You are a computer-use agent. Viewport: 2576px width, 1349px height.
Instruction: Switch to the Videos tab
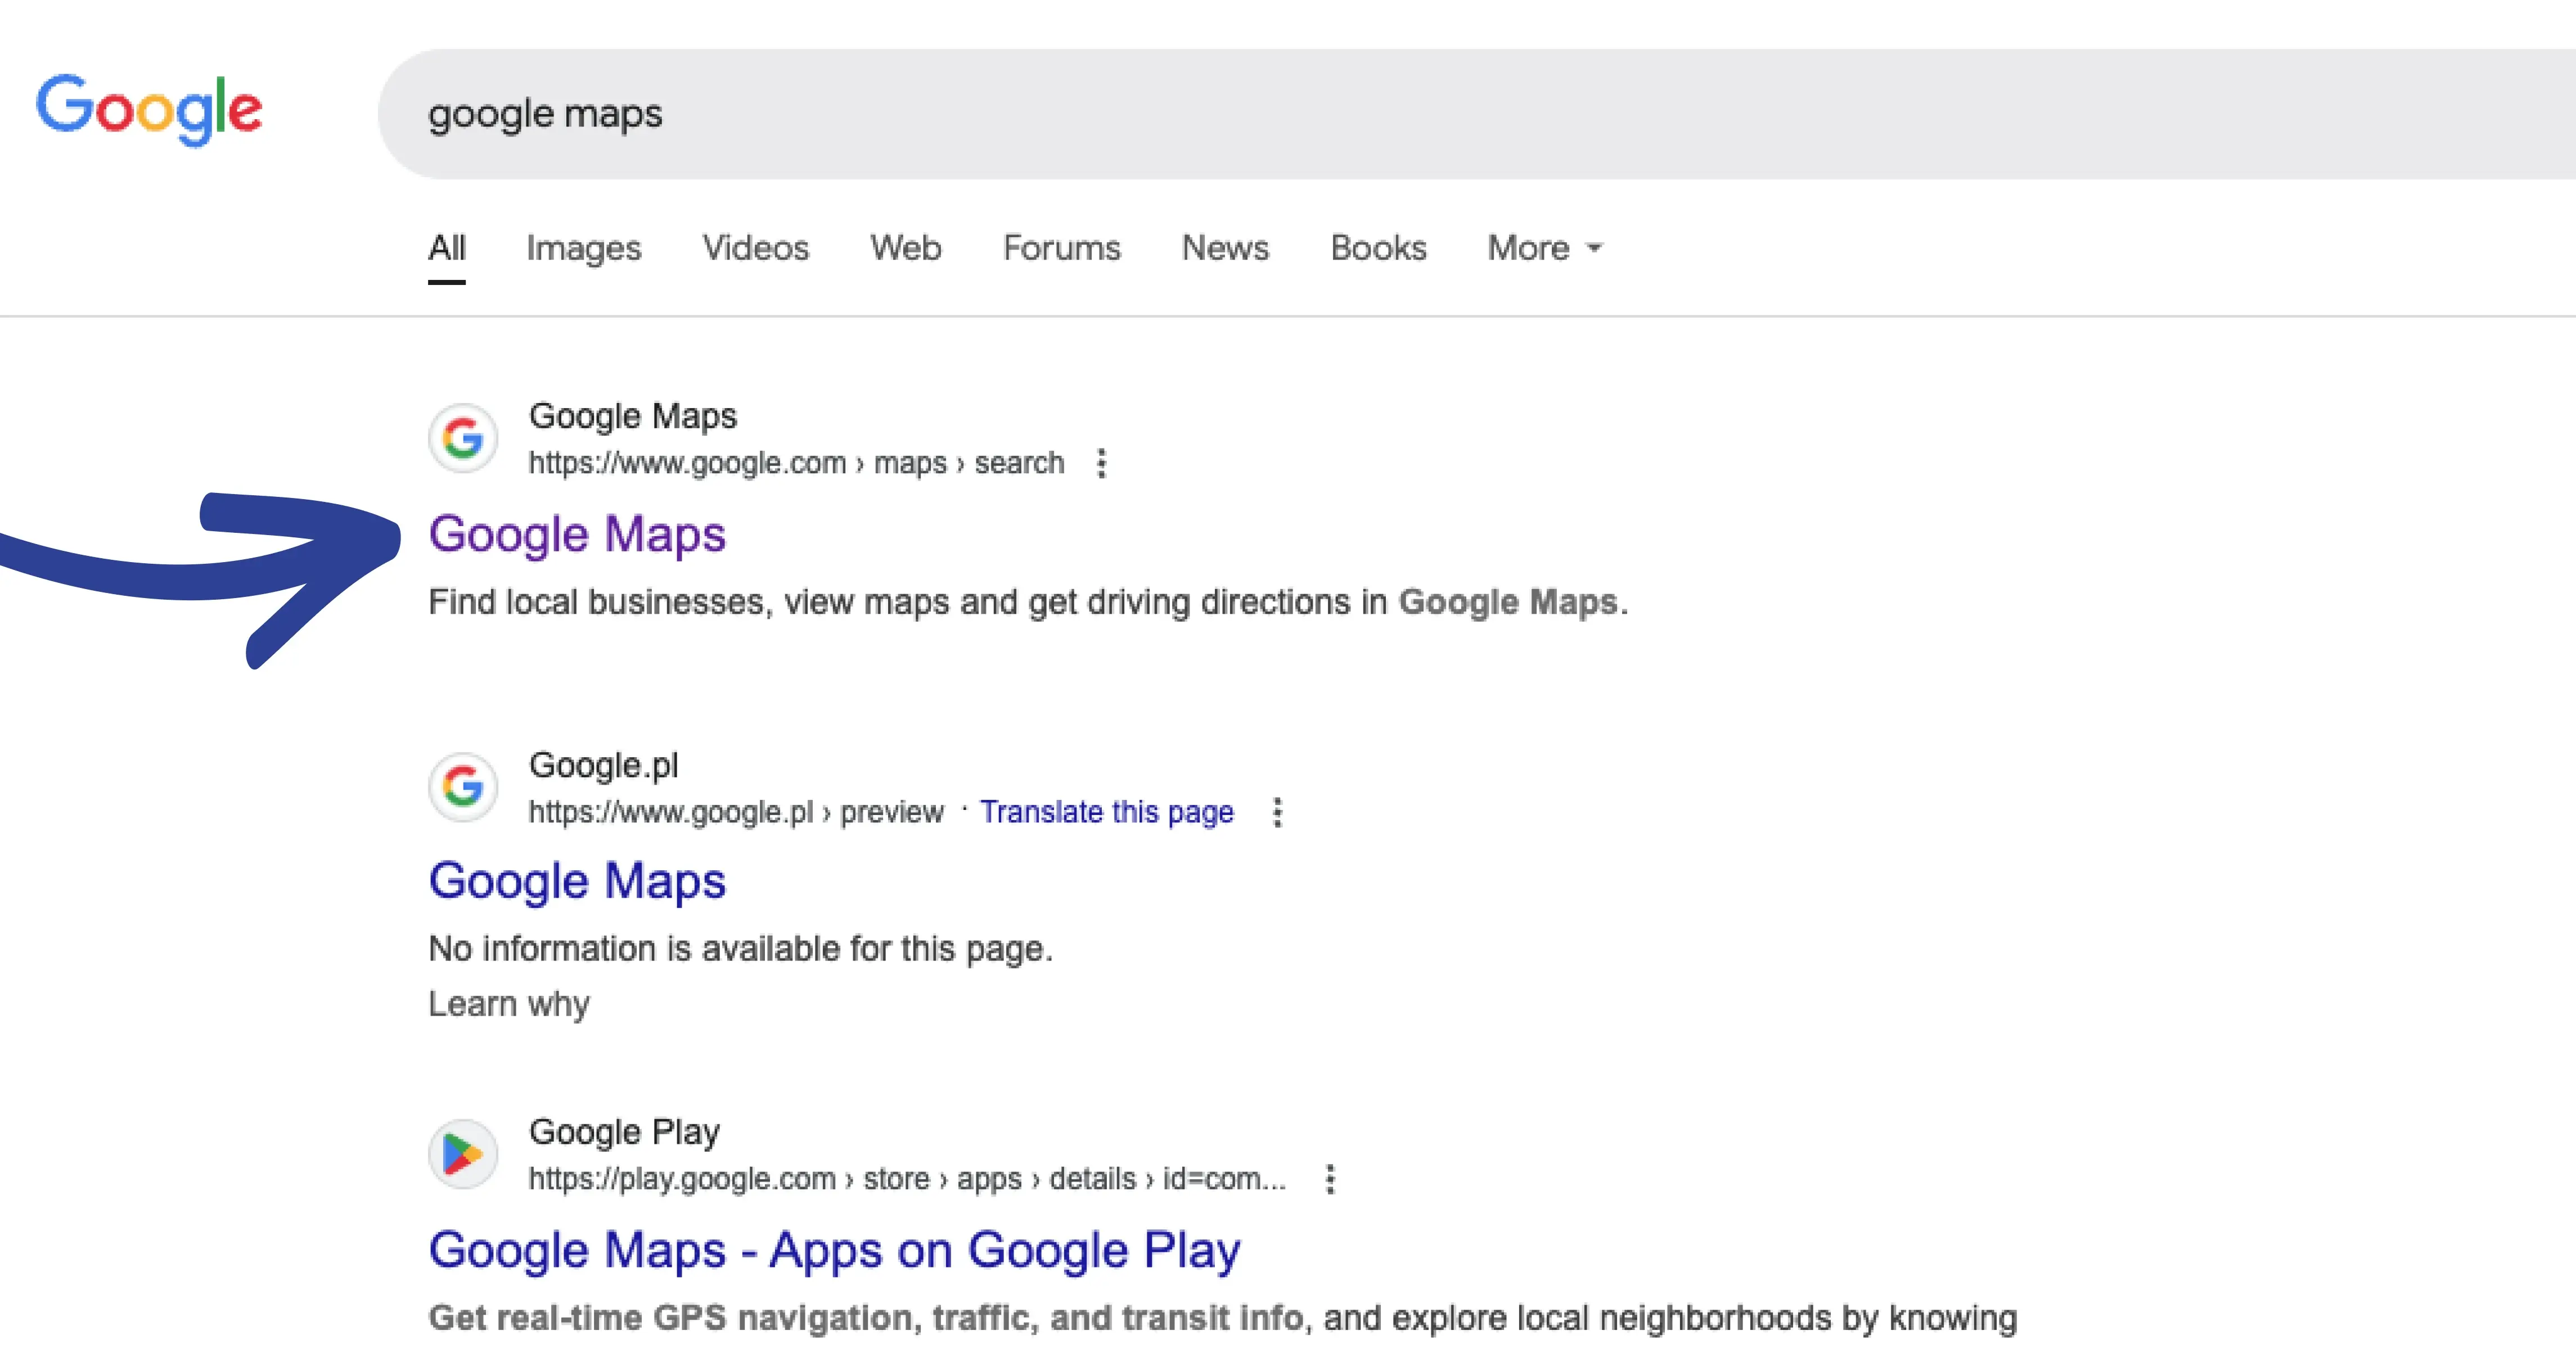(756, 248)
